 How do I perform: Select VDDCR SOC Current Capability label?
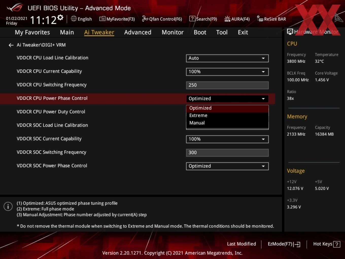point(49,139)
